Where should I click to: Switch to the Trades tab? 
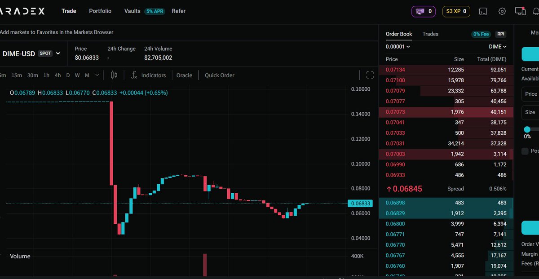pos(430,34)
